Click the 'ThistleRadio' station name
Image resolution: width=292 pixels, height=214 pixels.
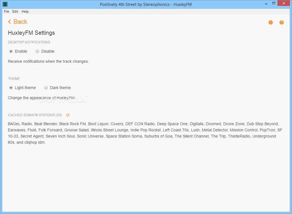[x=239, y=136]
